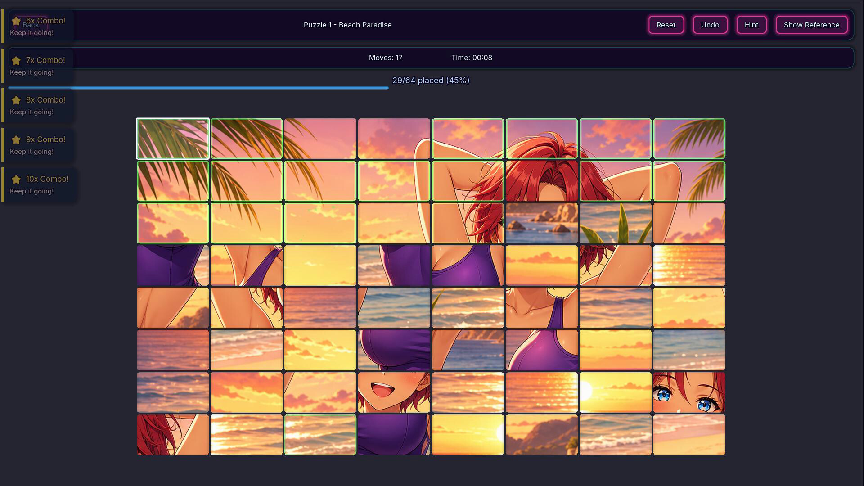Click the 8x Combo star icon

pos(16,100)
